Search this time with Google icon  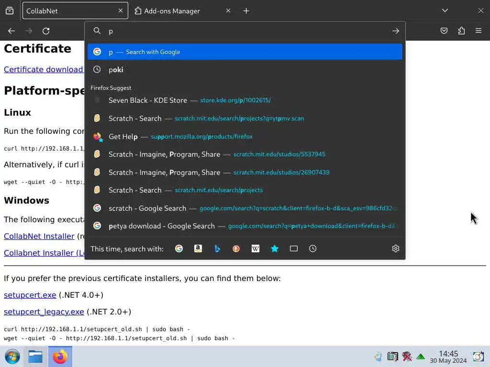[x=179, y=248]
